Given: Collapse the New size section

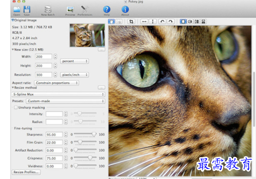Looking at the screenshot, I should tap(13, 50).
